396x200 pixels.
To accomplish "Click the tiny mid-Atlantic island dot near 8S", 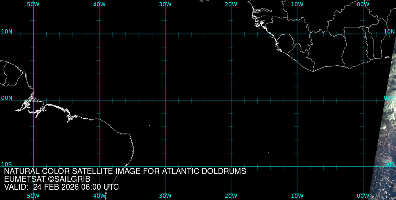I will coord(268,153).
